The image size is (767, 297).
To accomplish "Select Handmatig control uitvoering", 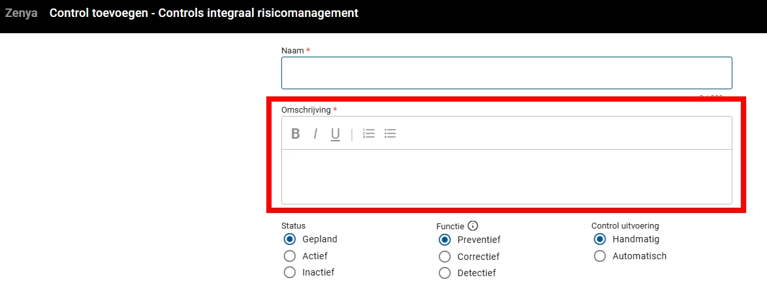I will 600,239.
